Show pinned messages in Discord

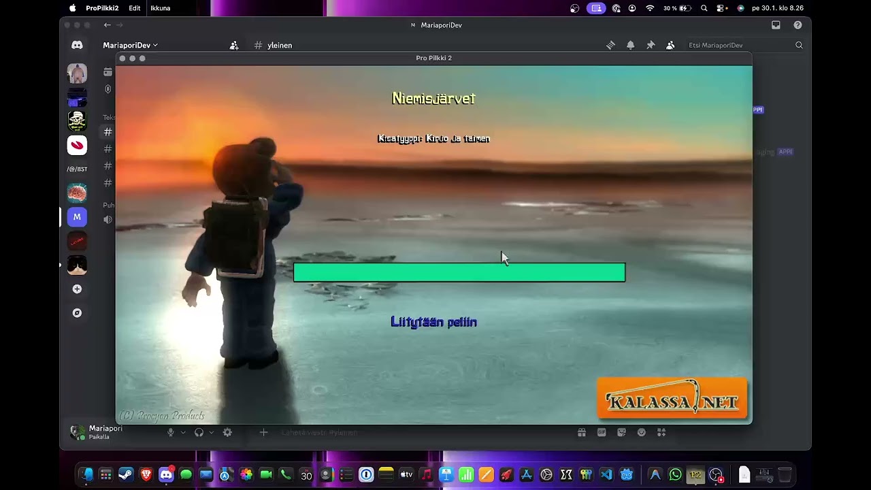point(650,45)
